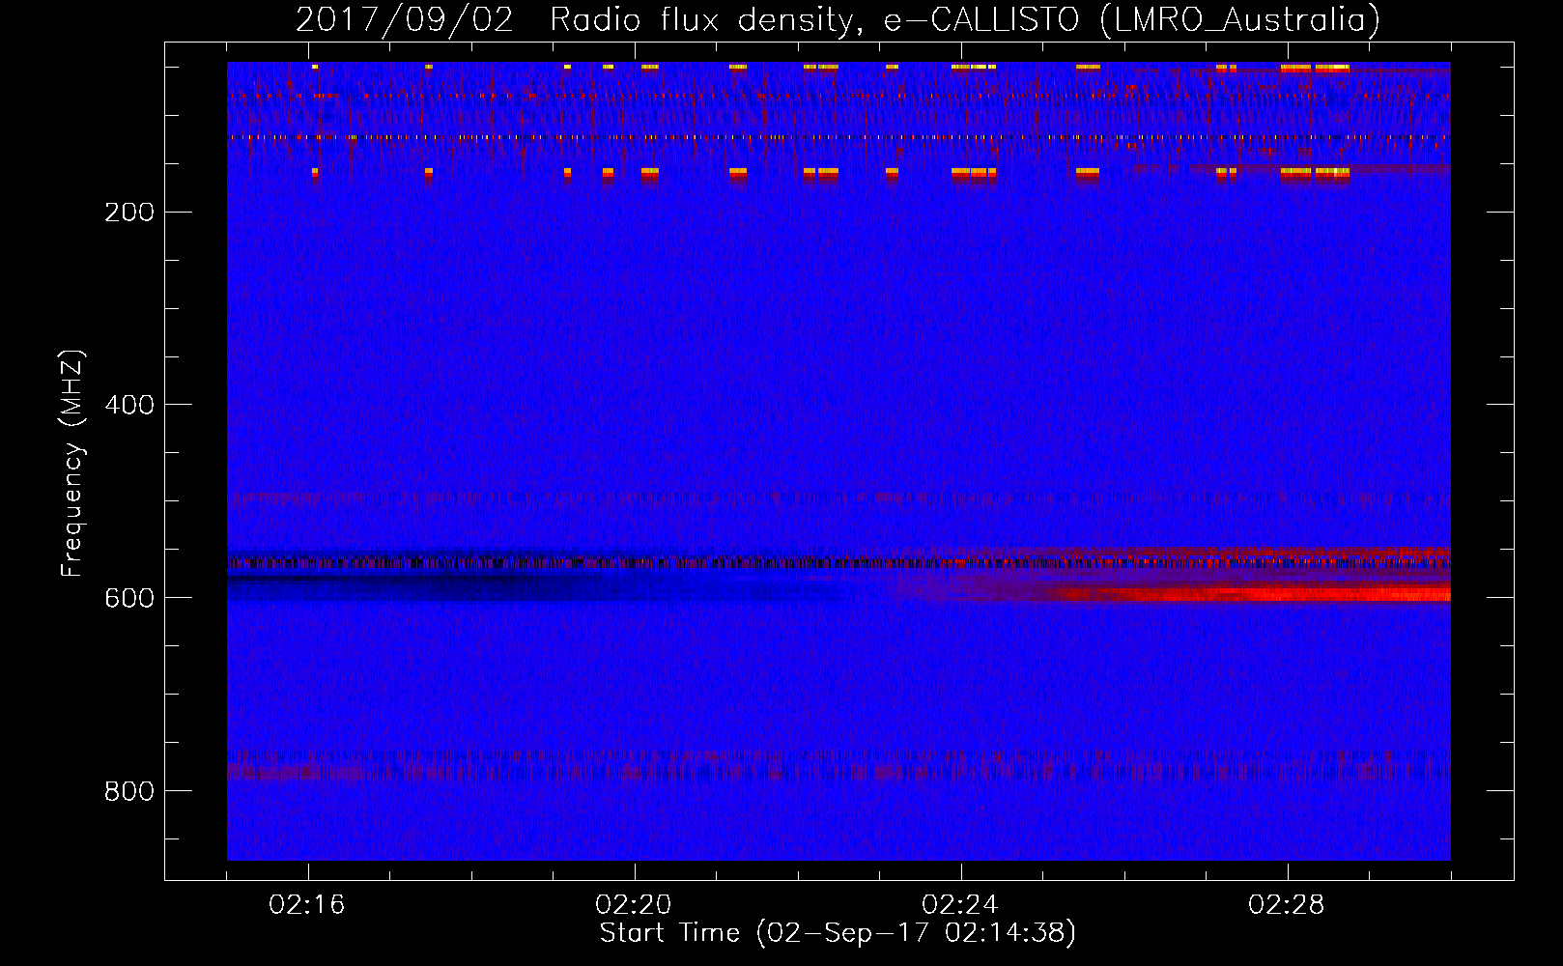Click the 02:24 time tick label
Viewport: 1563px width, 966px height.
tap(960, 905)
